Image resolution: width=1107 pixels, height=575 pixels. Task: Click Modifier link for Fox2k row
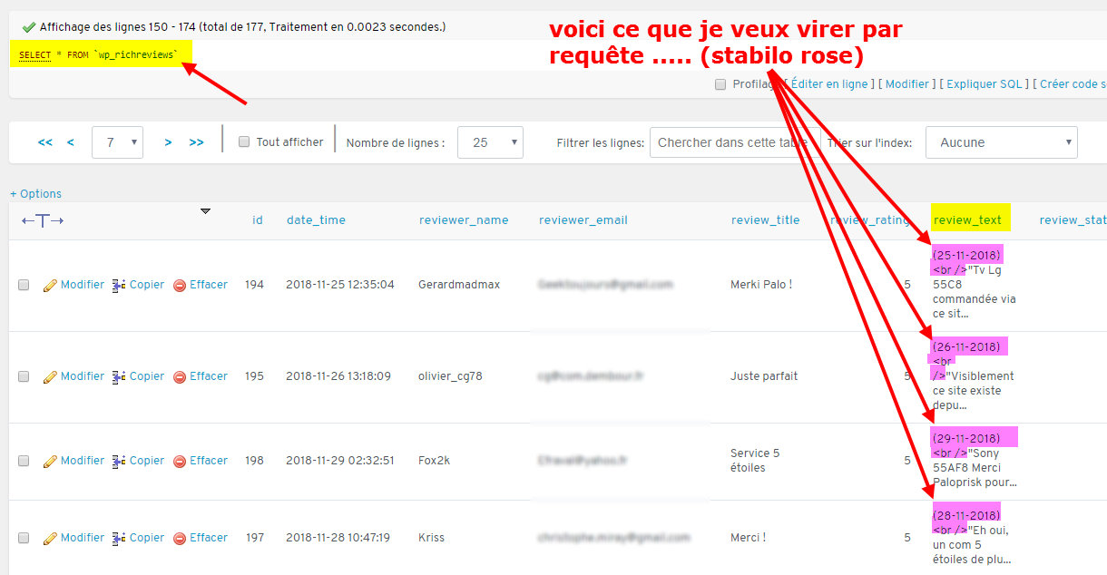click(83, 461)
